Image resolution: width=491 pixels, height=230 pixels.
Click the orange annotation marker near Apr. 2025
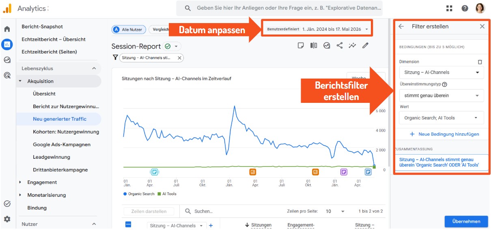pyautogui.click(x=253, y=172)
